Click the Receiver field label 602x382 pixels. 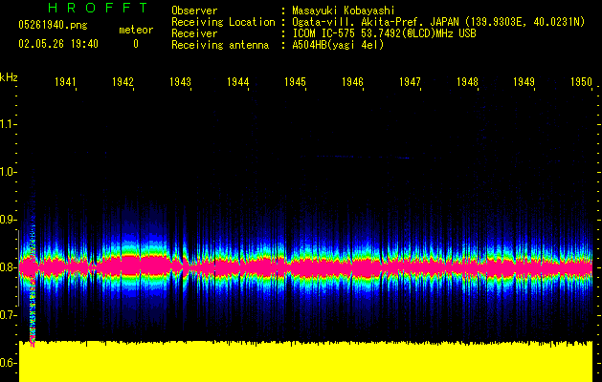pyautogui.click(x=194, y=33)
